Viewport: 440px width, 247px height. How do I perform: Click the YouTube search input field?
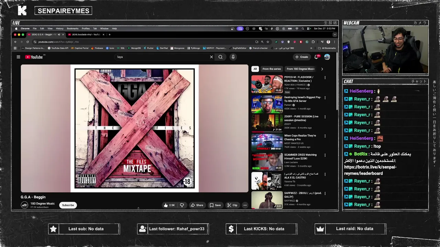pos(162,57)
